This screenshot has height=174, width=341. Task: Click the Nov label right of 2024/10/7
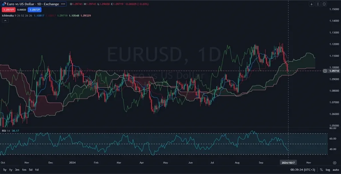coord(308,162)
